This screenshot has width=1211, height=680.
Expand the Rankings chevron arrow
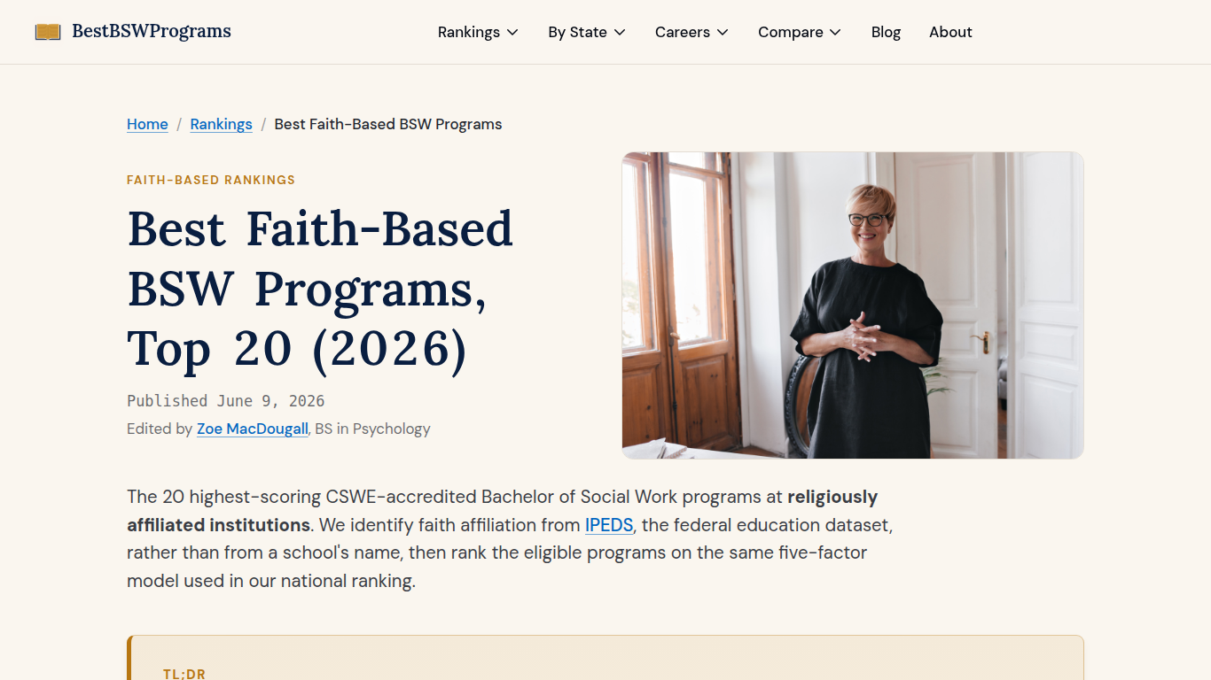click(512, 32)
